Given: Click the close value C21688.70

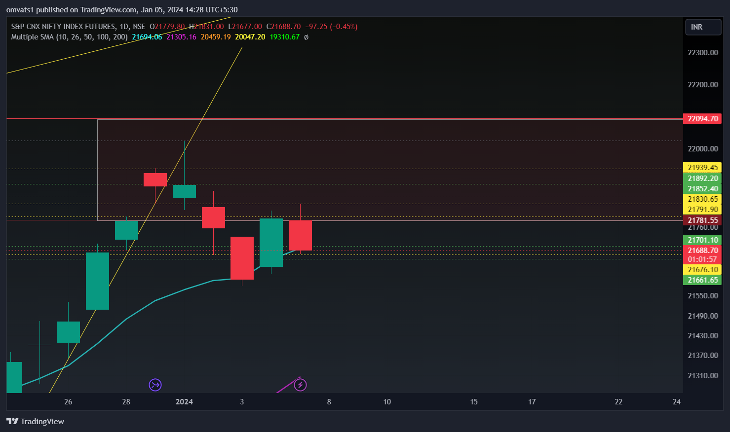Looking at the screenshot, I should coord(283,27).
